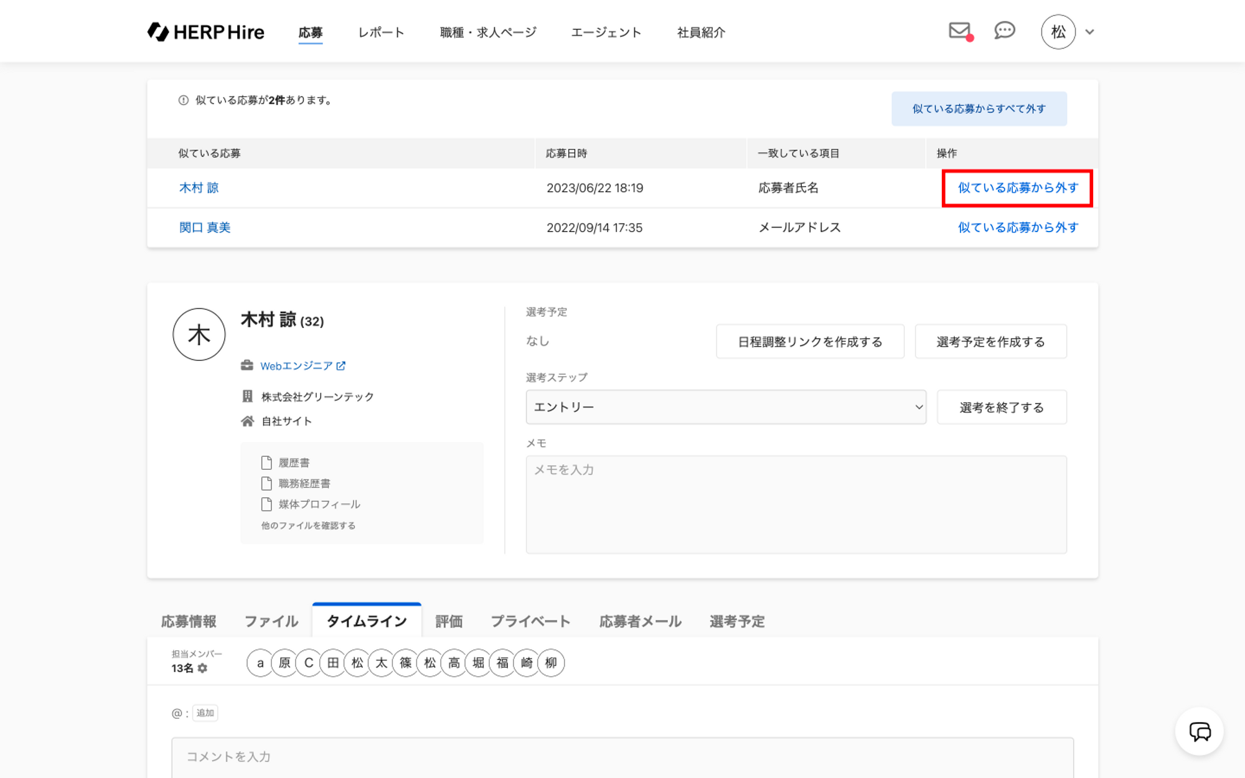Switch to the 応募者メール tab
The width and height of the screenshot is (1245, 778).
coord(640,621)
